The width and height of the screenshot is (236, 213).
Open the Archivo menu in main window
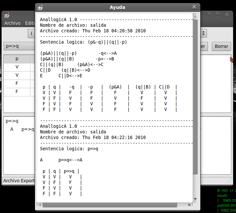click(12, 23)
